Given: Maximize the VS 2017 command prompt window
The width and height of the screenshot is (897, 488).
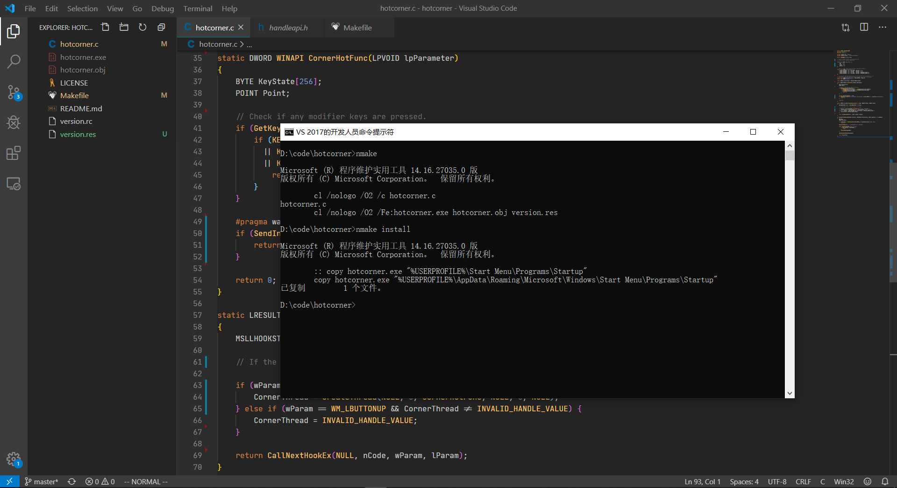Looking at the screenshot, I should tap(753, 132).
